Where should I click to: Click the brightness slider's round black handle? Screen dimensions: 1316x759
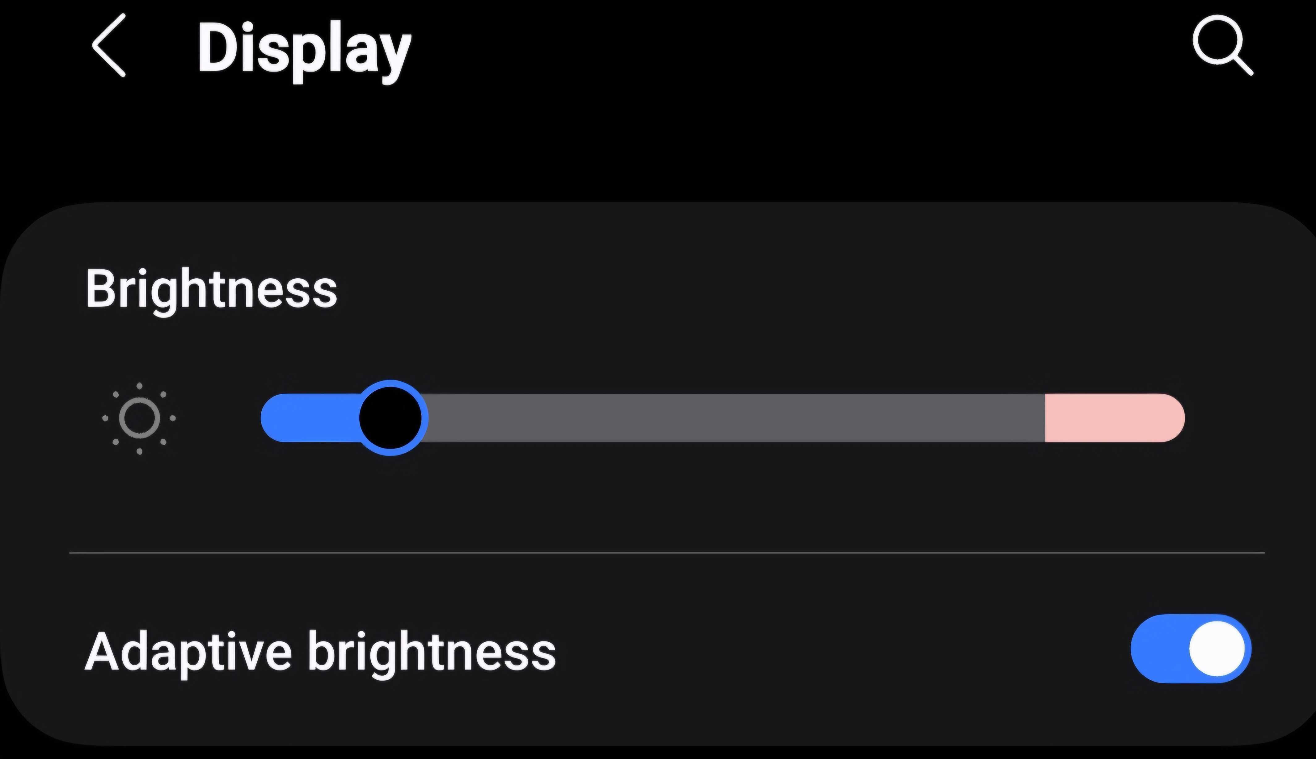click(391, 418)
